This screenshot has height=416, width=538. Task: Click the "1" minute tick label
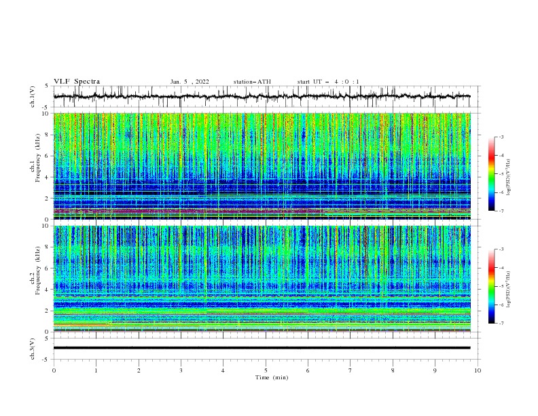pos(96,370)
